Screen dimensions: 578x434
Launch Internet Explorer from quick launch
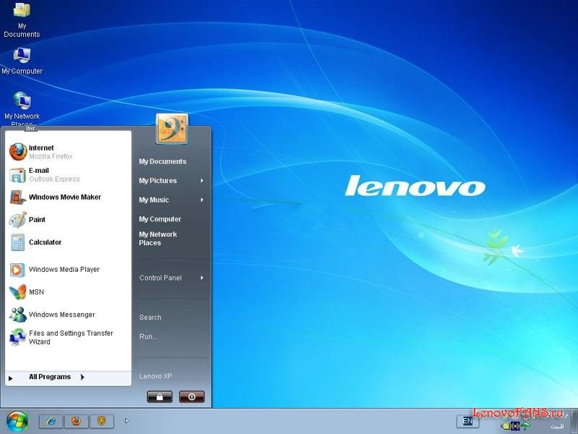pos(51,420)
